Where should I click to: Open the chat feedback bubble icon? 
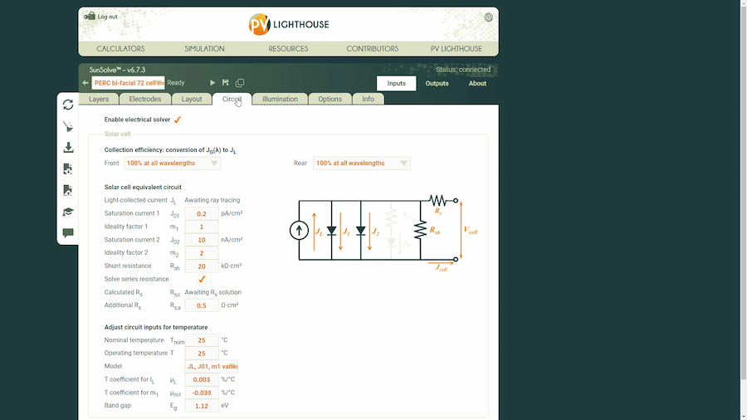click(68, 233)
